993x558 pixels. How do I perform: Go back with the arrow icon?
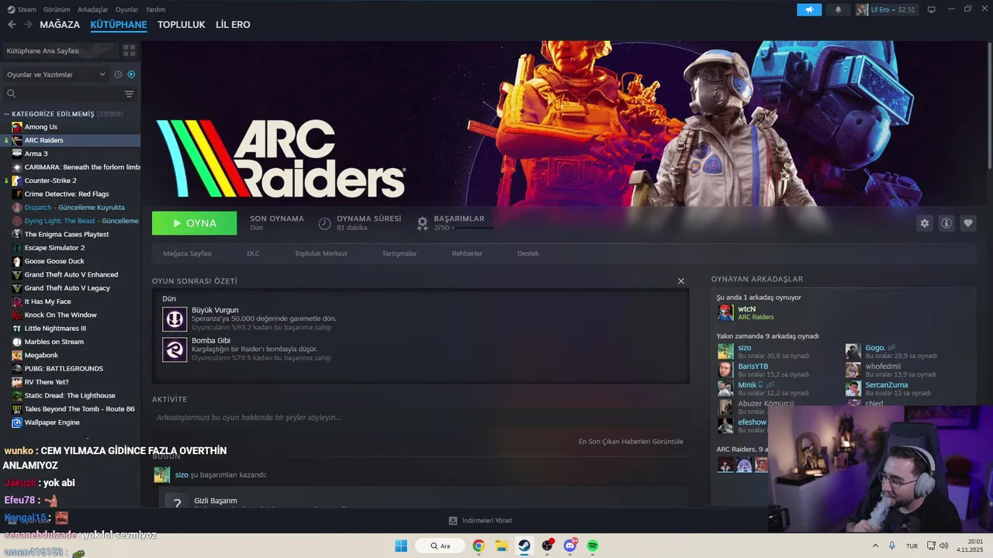[12, 25]
